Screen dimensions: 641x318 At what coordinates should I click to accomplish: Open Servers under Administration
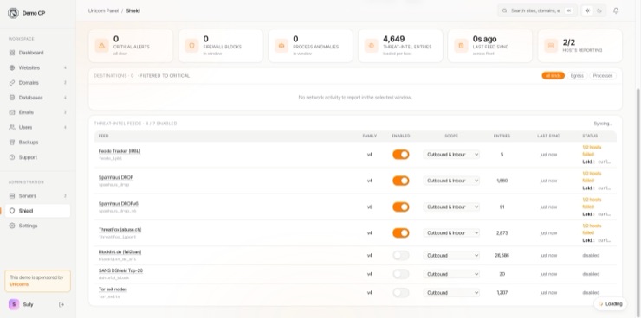click(37, 195)
